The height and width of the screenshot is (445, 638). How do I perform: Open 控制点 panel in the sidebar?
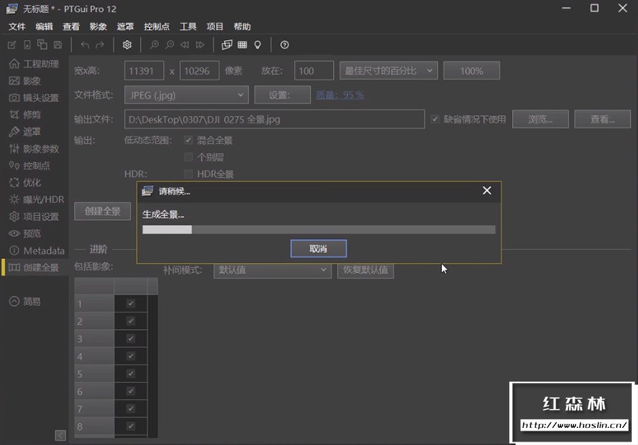point(30,166)
